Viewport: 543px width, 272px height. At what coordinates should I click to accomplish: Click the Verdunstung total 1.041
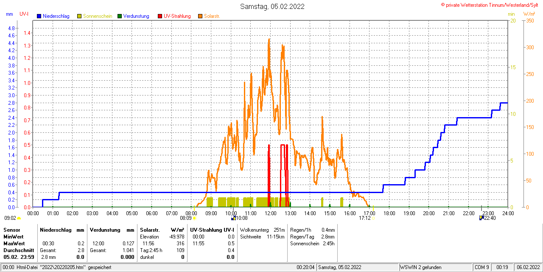(128, 250)
